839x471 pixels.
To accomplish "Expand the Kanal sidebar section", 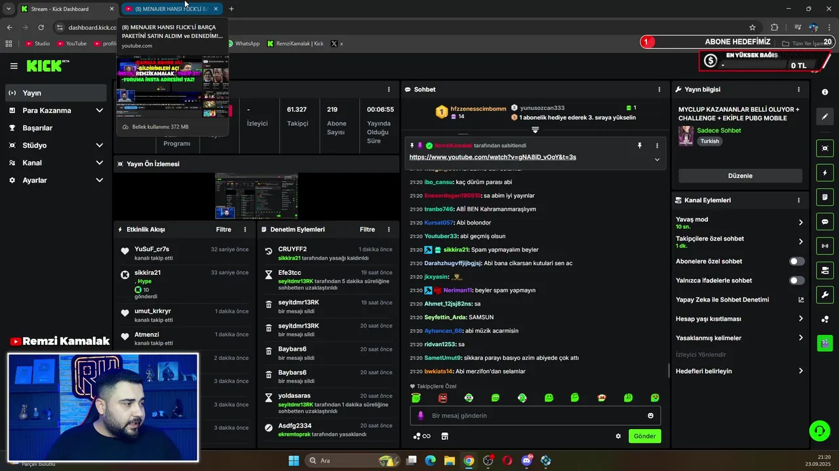I will pyautogui.click(x=100, y=163).
